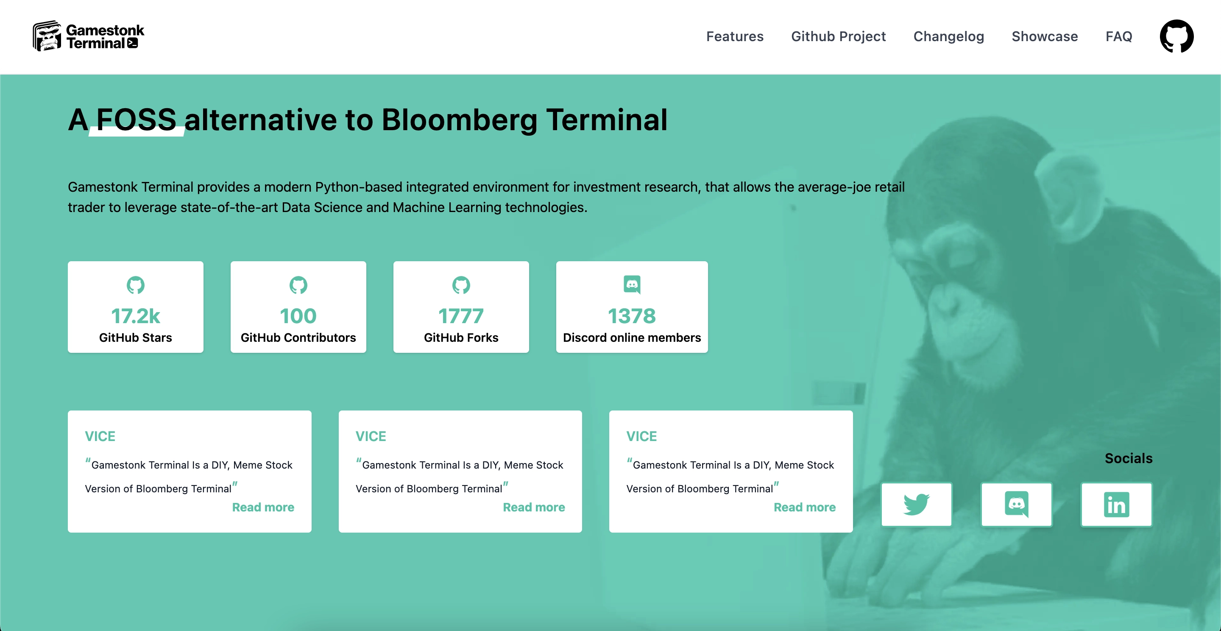Click Read more on the first VICE card
The image size is (1221, 631).
click(x=263, y=507)
